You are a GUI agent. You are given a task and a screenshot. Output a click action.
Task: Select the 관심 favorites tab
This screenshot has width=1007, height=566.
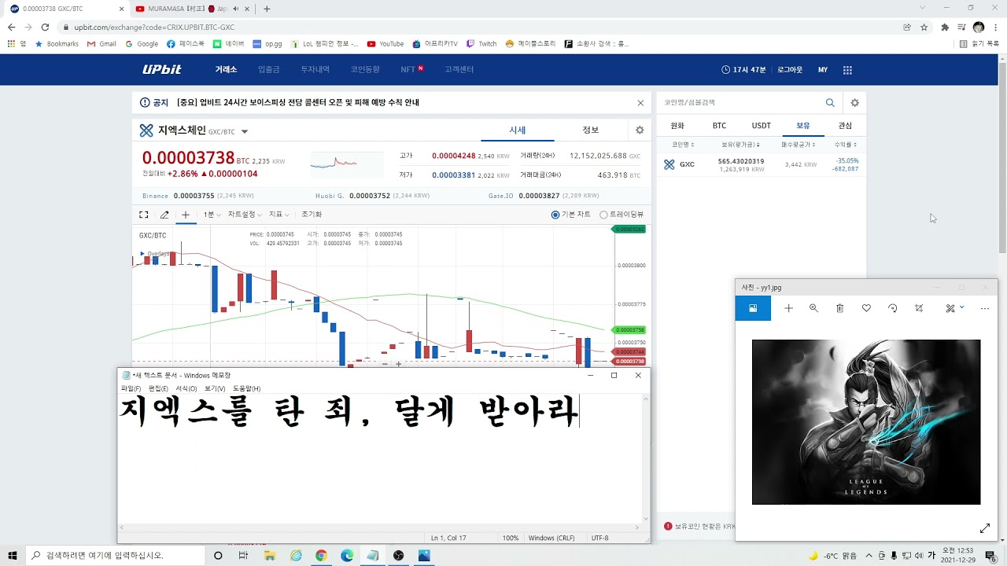(x=845, y=126)
